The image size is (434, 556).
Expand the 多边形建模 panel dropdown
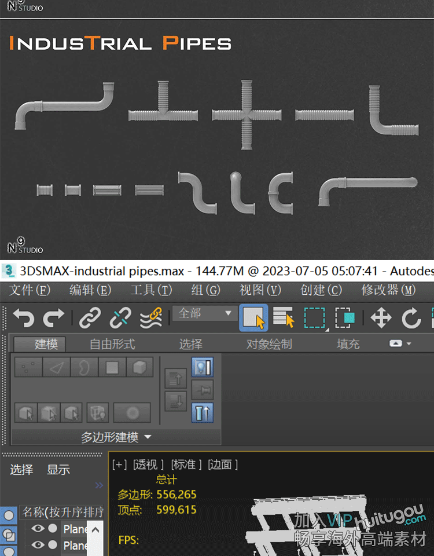pyautogui.click(x=116, y=437)
